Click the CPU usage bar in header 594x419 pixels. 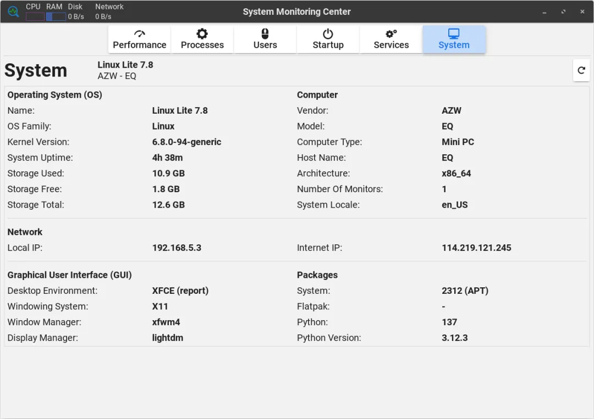coord(35,16)
